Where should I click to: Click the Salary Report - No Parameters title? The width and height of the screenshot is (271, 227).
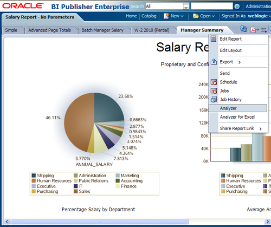pos(40,17)
